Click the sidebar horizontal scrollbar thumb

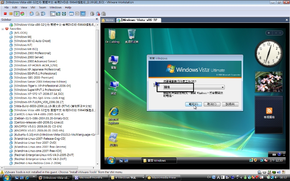(41, 168)
